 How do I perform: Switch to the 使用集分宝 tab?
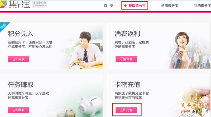coord(170,6)
